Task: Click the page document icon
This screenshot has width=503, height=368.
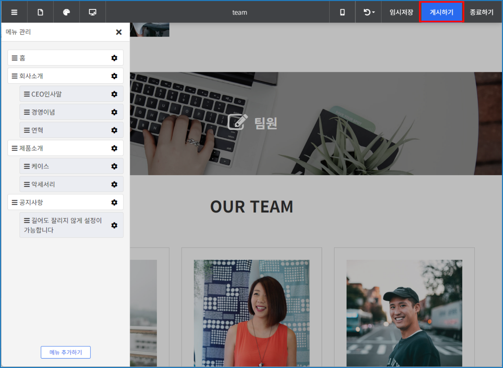Action: coord(40,12)
